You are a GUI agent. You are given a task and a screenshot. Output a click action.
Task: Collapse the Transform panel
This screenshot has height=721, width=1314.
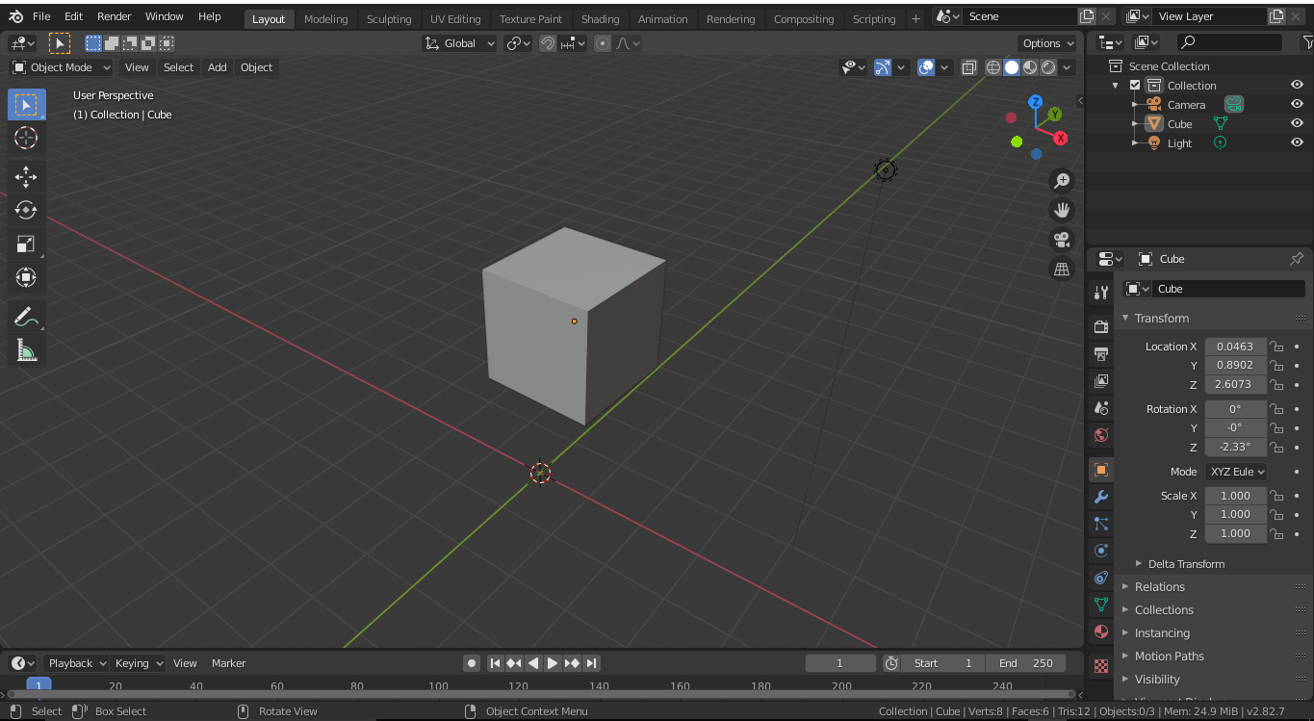point(1161,318)
